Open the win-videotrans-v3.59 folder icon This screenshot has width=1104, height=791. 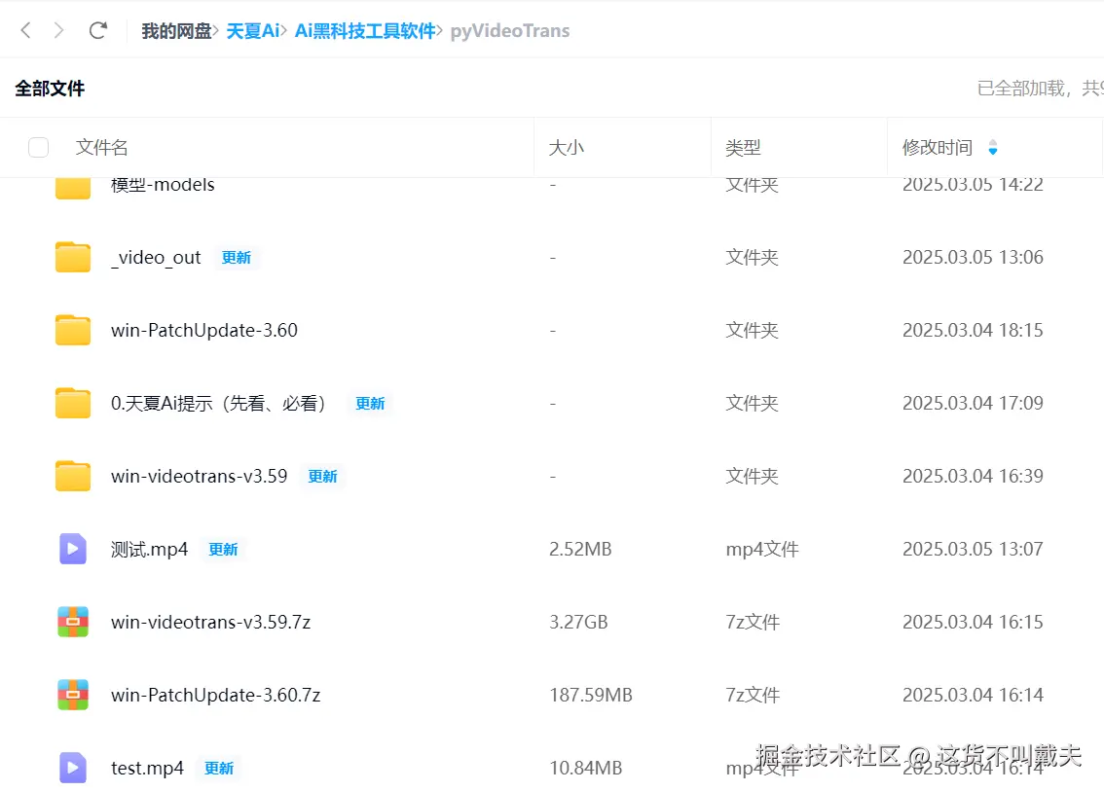pos(73,477)
